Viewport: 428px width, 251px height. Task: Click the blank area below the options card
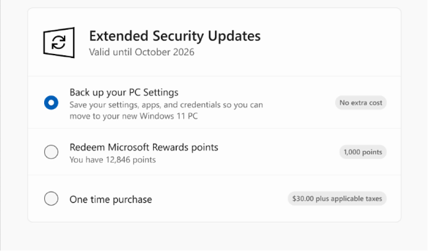[x=214, y=237]
